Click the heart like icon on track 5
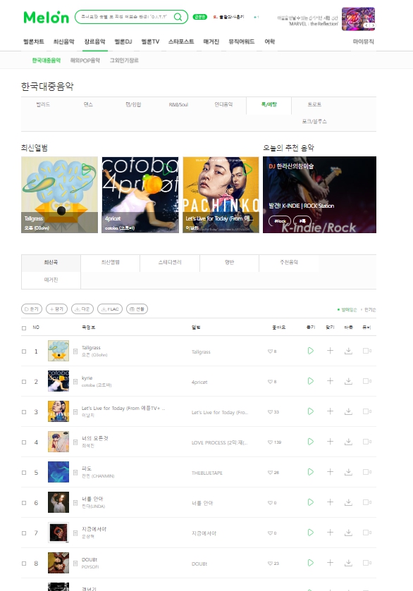 tap(270, 473)
